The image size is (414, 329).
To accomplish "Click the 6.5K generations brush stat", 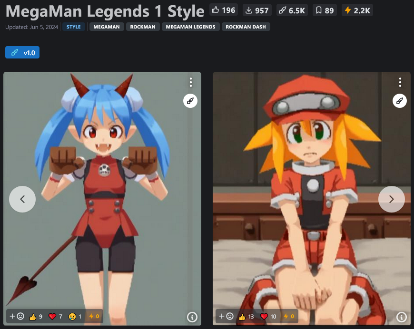I will pyautogui.click(x=292, y=10).
